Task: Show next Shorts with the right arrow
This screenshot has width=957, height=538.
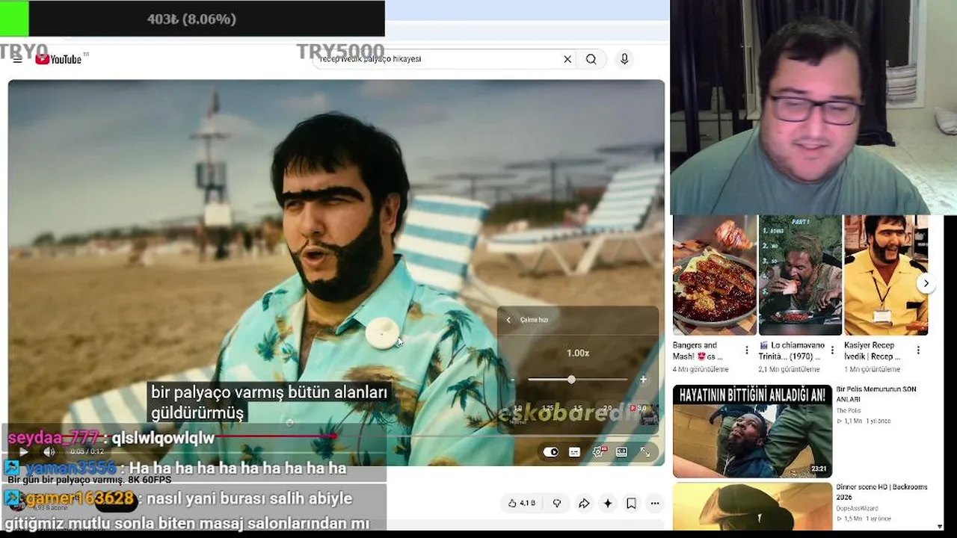Action: click(x=926, y=283)
